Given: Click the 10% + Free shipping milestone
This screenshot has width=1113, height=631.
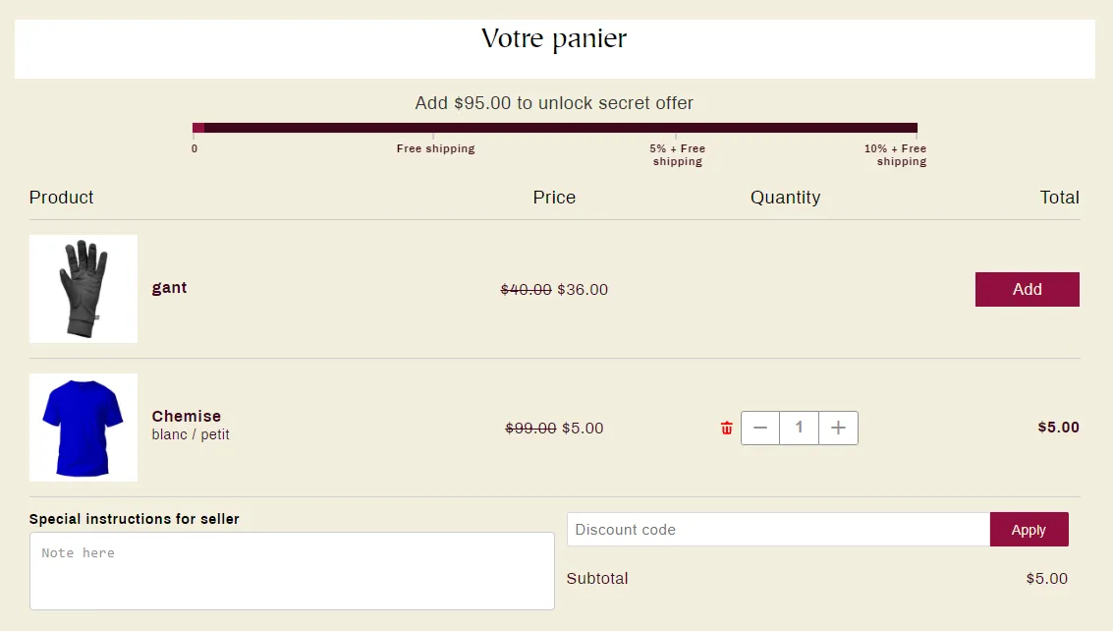Looking at the screenshot, I should (895, 155).
